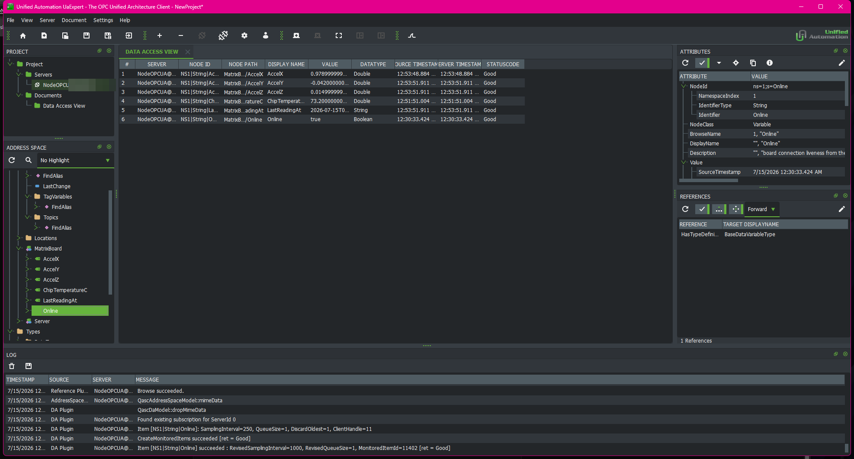Save the project with the floppy icon
The image size is (854, 459).
tap(87, 36)
